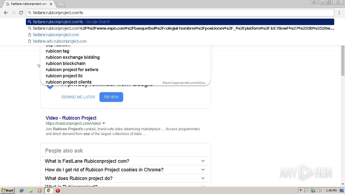Open the rubiconproject.com/video result options arrow
Screen dimensions: 345x194
104,123
